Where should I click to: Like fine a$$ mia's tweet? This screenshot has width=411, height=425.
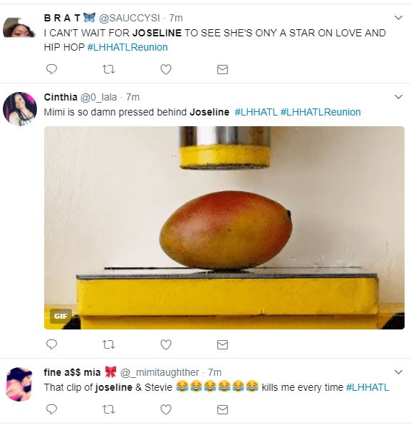click(x=166, y=409)
